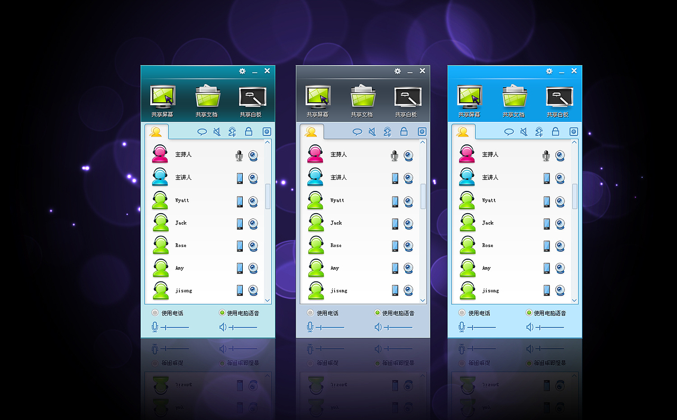Select participants tab in gray window
This screenshot has width=677, height=420.
pyautogui.click(x=312, y=132)
